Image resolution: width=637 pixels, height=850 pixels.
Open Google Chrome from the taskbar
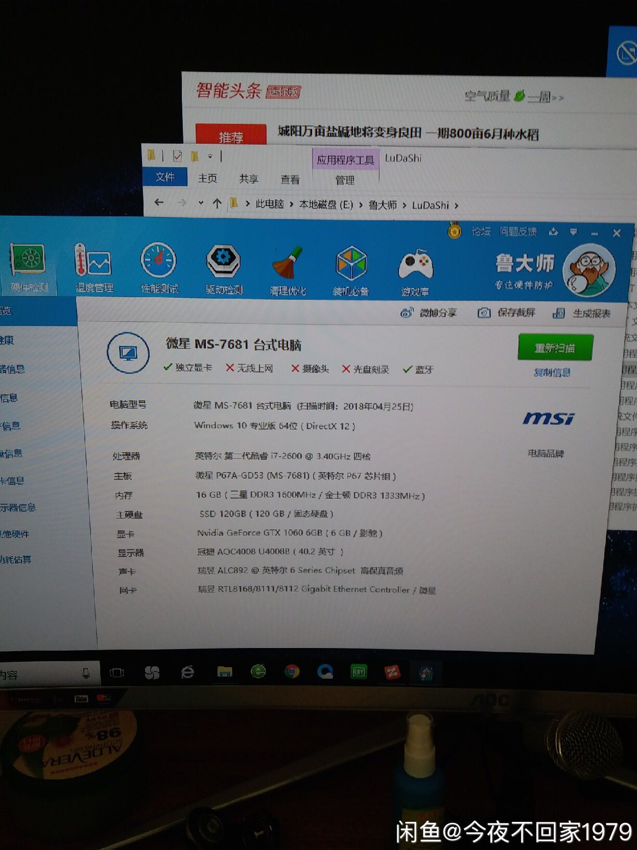(292, 672)
